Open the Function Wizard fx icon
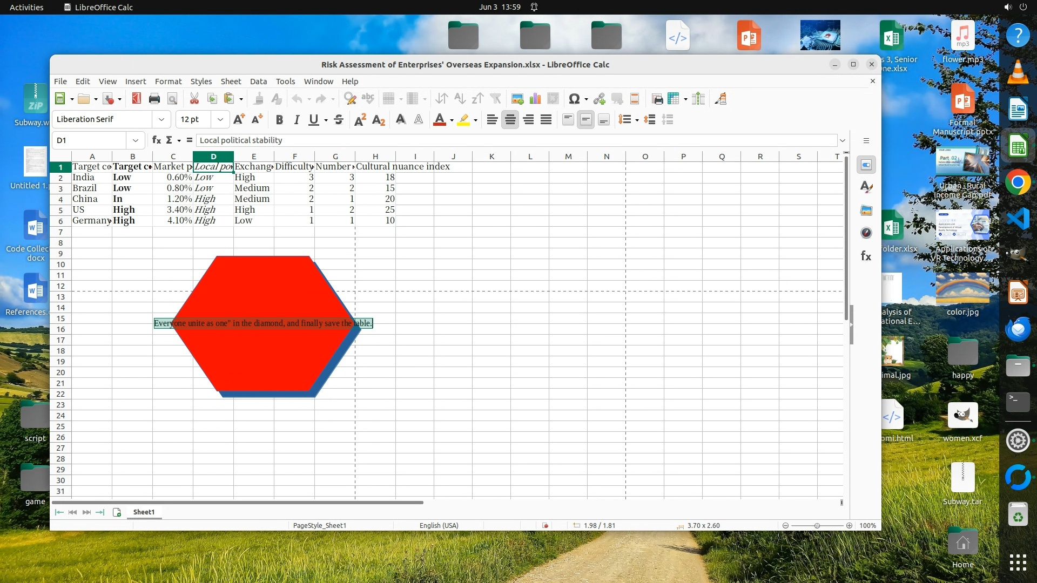Viewport: 1037px width, 583px height. pyautogui.click(x=156, y=140)
